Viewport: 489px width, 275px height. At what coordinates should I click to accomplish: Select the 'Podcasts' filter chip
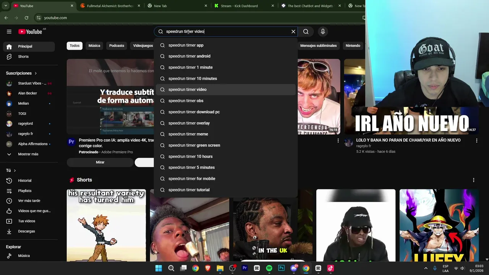pos(117,45)
